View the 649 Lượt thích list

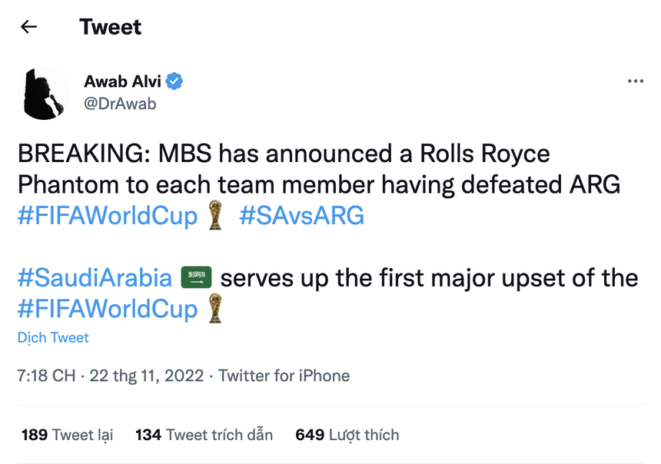coord(347,435)
